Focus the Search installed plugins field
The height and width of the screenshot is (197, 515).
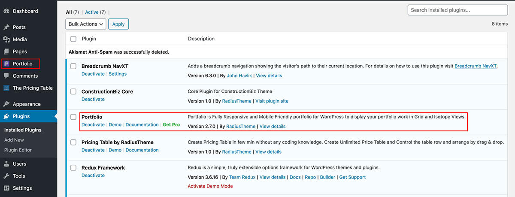[457, 10]
